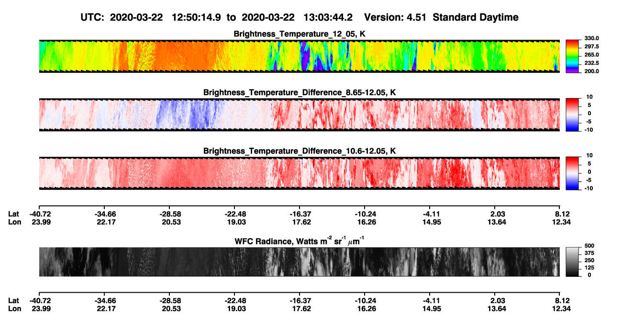Click the 'Brightness_Temperature_Difference_10.6-12.05, K' title

pyautogui.click(x=300, y=151)
